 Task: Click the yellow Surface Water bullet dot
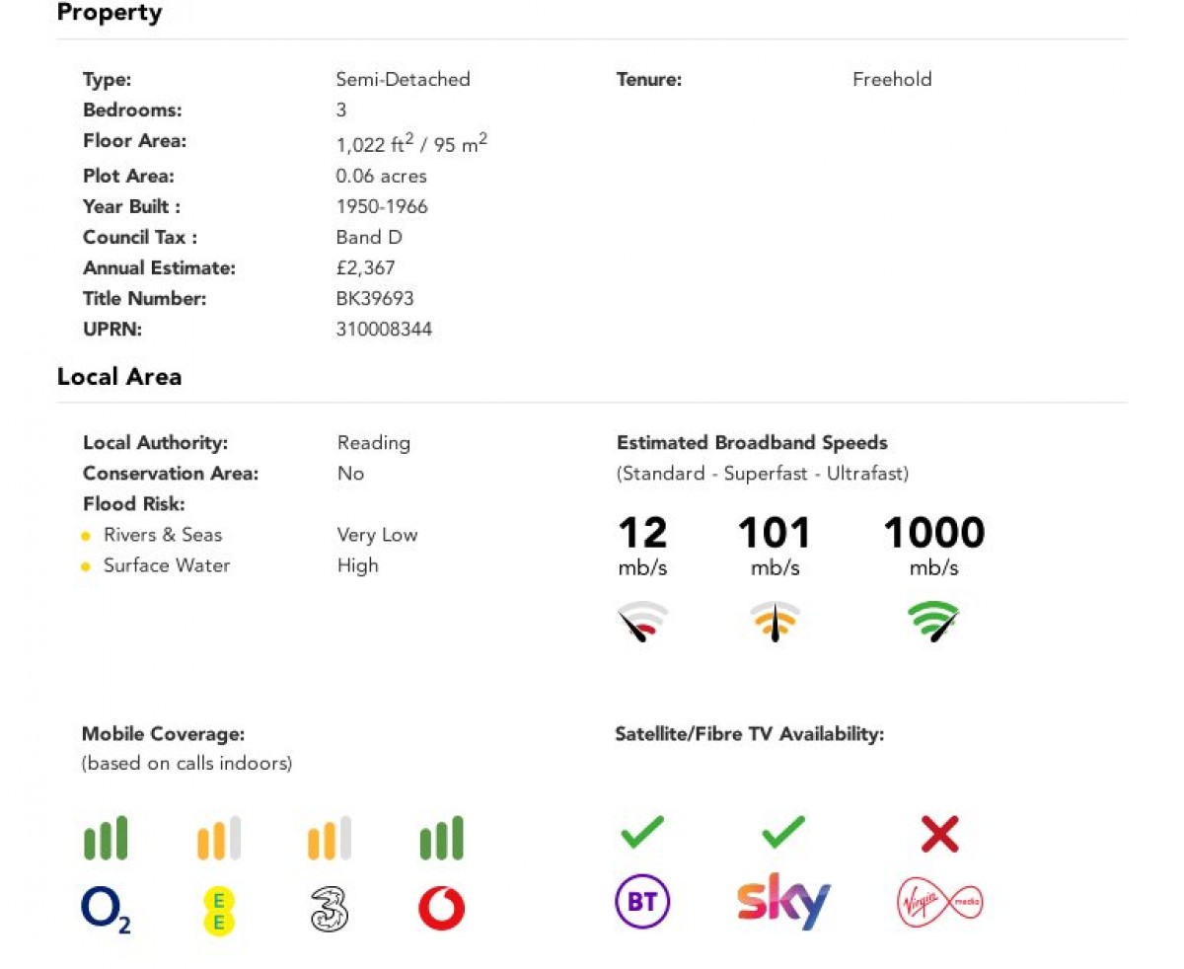87,566
